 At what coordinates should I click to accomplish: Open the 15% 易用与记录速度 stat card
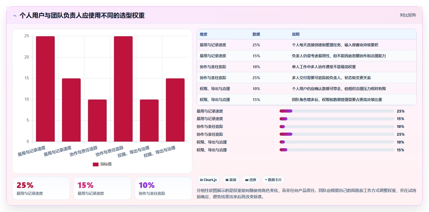point(102,188)
